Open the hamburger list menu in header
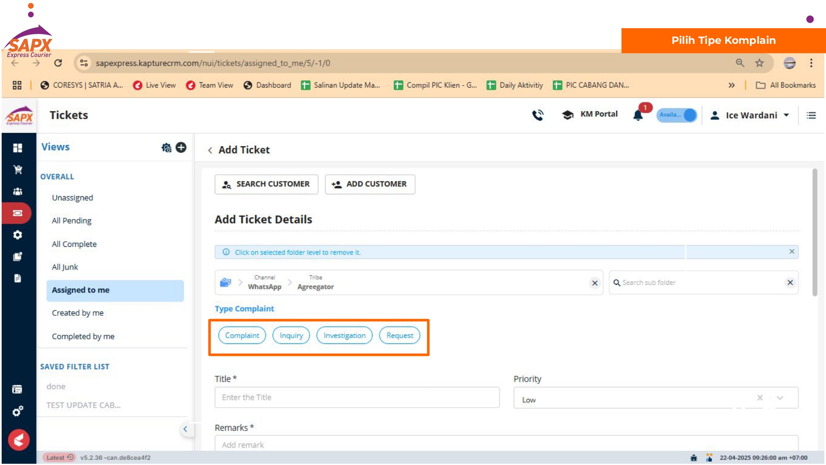Image resolution: width=826 pixels, height=465 pixels. point(811,115)
